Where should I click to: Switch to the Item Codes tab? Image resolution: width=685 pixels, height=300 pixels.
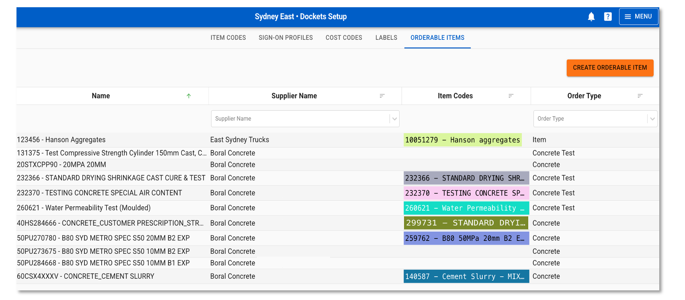pyautogui.click(x=228, y=38)
